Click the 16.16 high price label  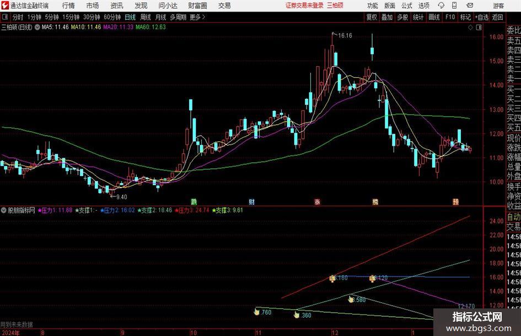[x=345, y=35]
